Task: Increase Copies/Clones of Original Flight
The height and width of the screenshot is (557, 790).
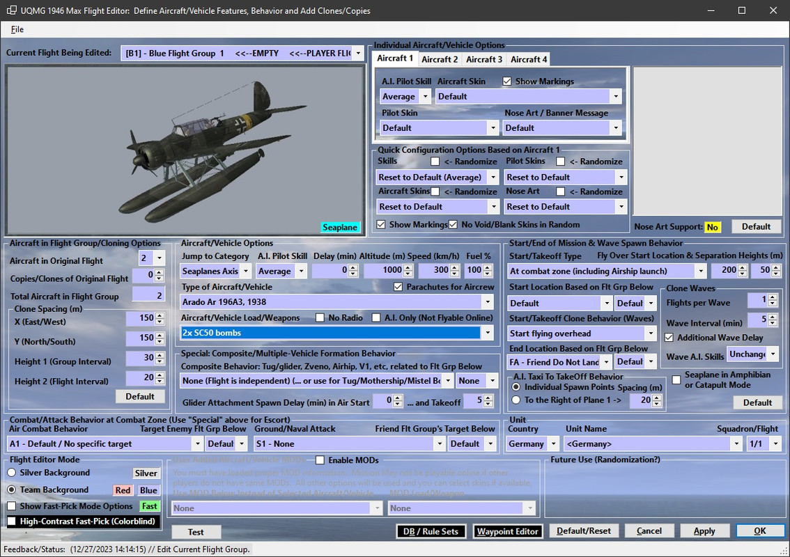Action: click(160, 272)
